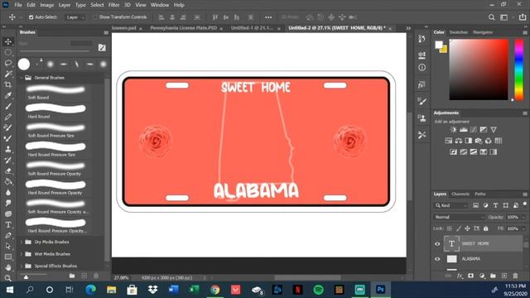
Task: Expand the Special Effects Brushes folder
Action: (x=22, y=266)
